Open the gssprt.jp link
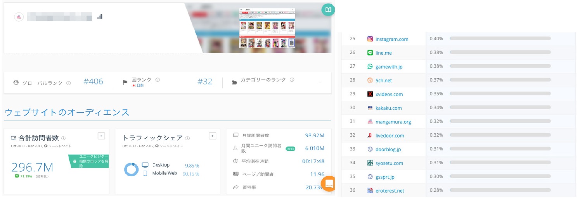The height and width of the screenshot is (198, 580). pyautogui.click(x=385, y=177)
